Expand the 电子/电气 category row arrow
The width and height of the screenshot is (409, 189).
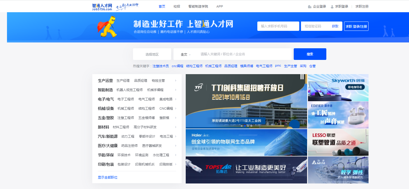coord(176,99)
